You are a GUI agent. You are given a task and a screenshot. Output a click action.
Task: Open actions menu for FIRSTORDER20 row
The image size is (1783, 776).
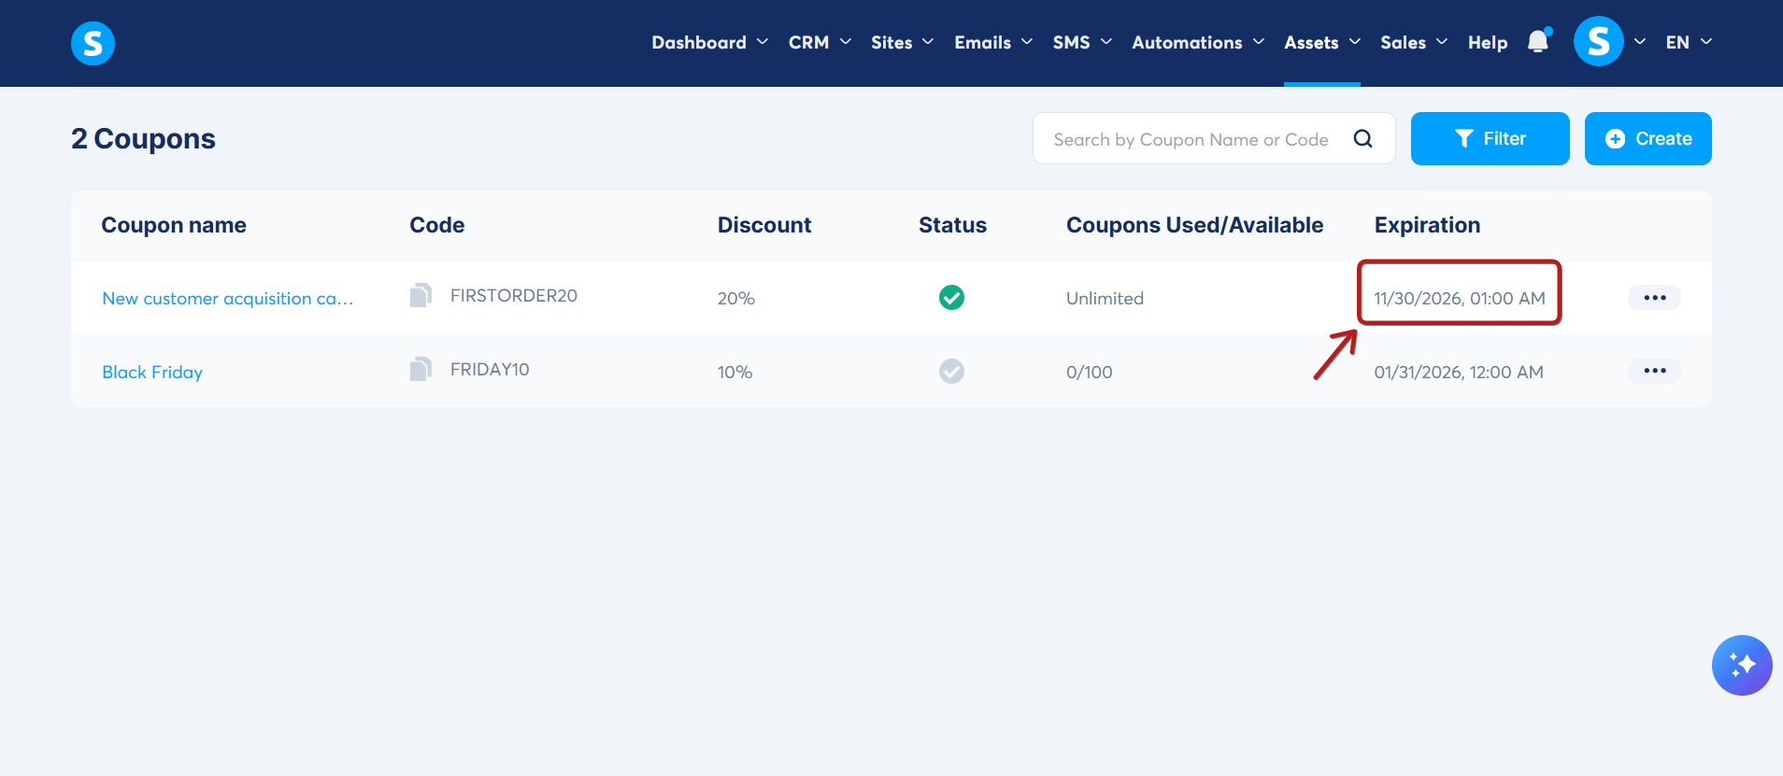1654,297
